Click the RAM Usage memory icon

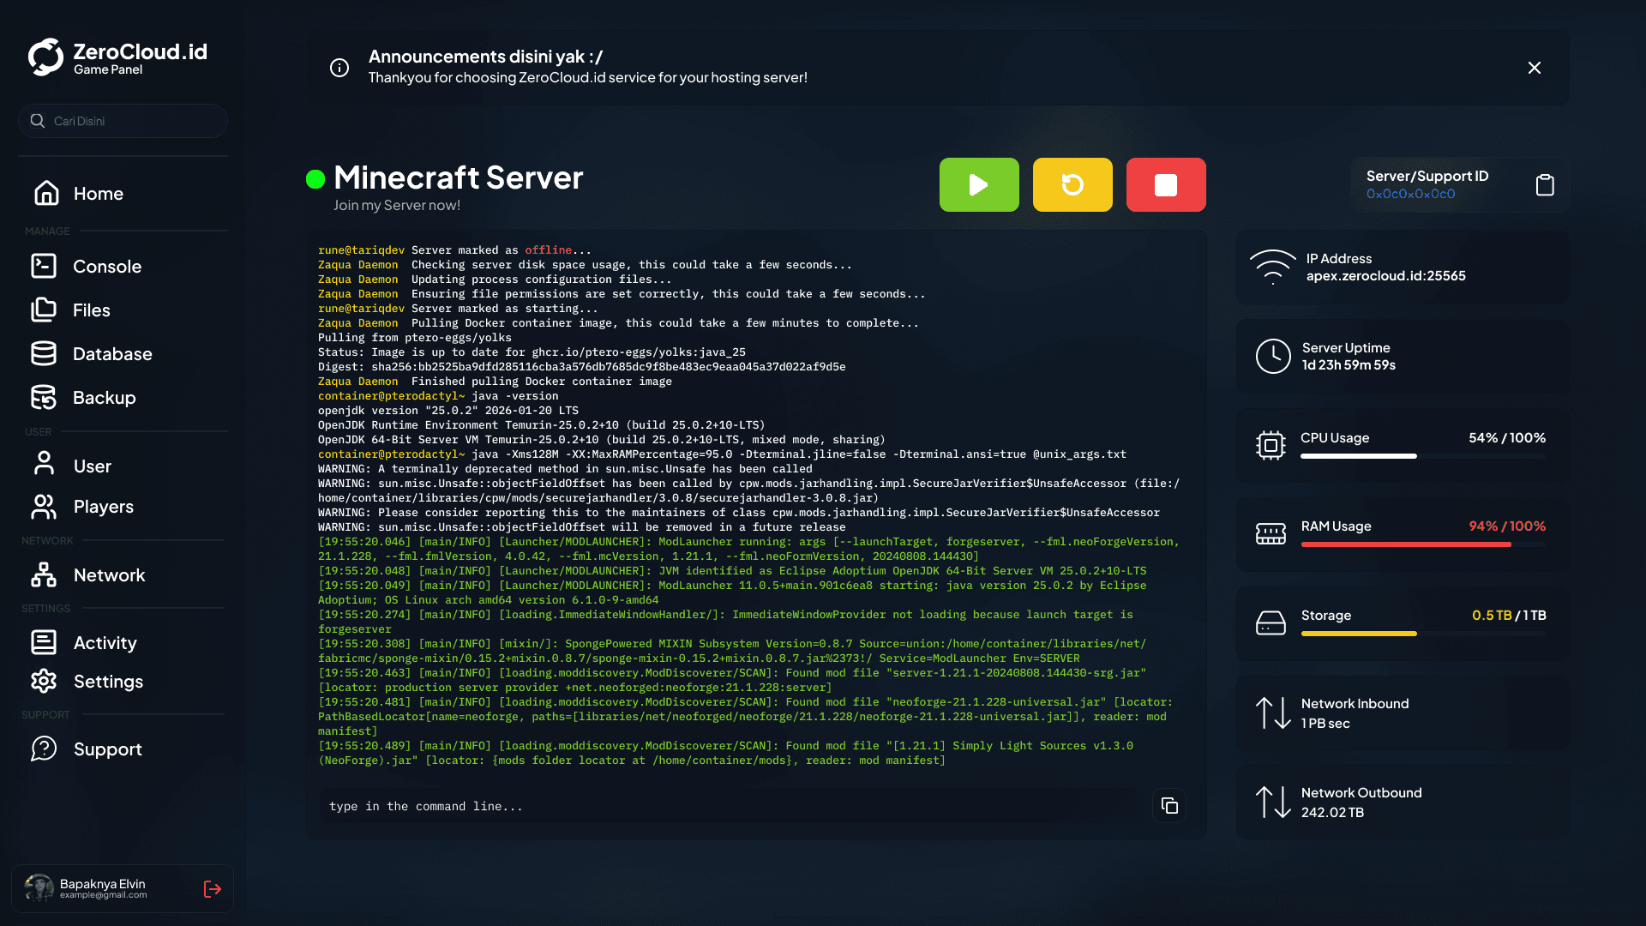(x=1271, y=534)
